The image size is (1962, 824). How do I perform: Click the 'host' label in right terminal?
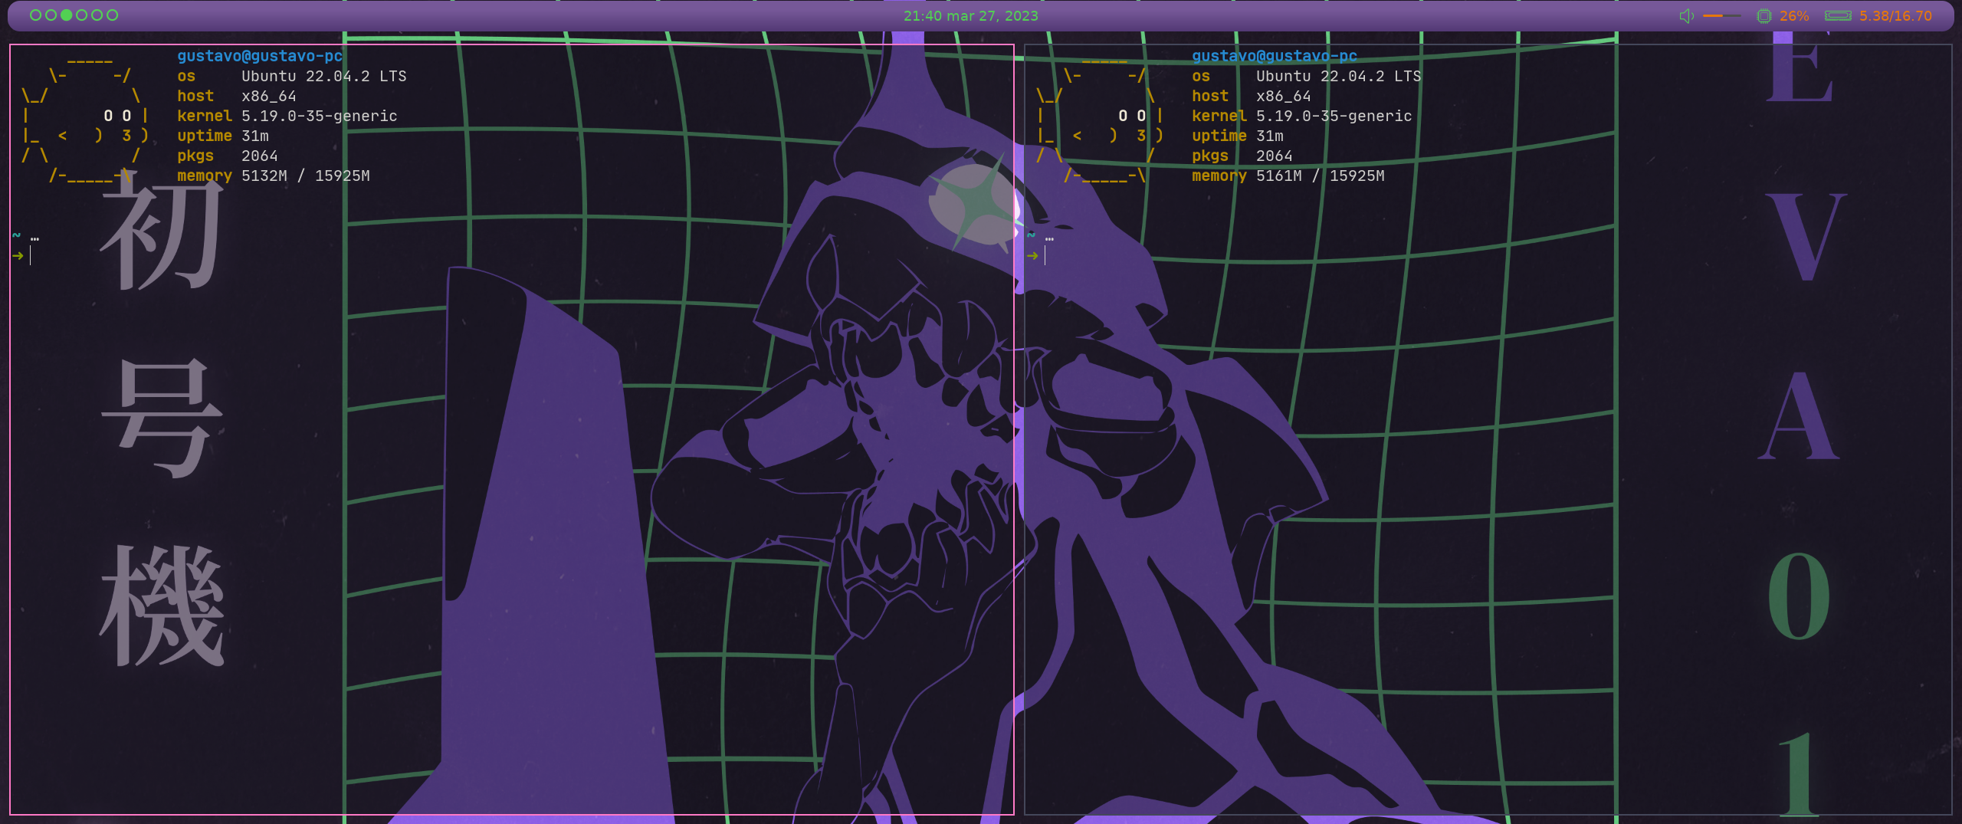pos(1210,96)
